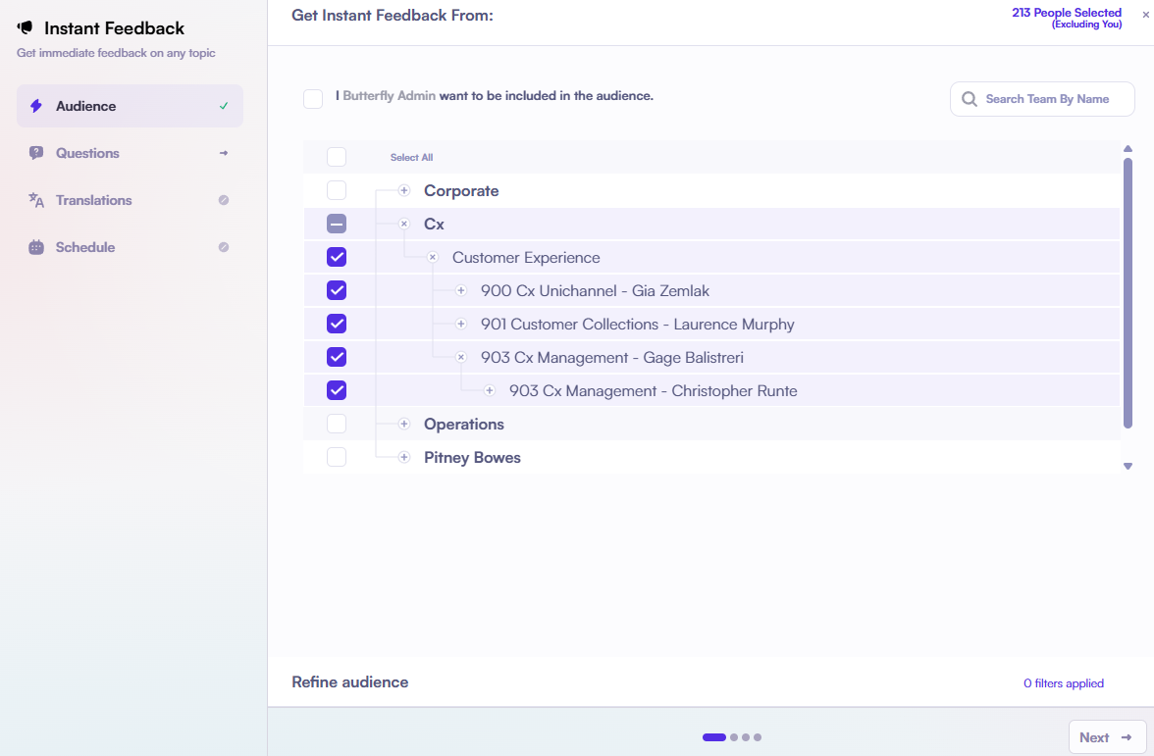The height and width of the screenshot is (756, 1154).
Task: Open the 0 filters applied link
Action: [x=1063, y=683]
